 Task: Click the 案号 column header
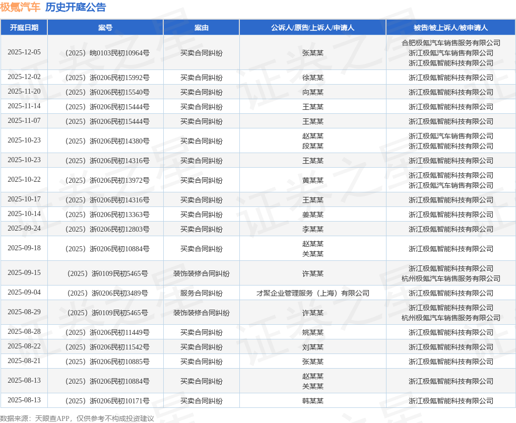pos(105,28)
